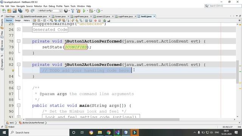Image resolution: width=242 pixels, height=136 pixels.
Task: Expand the Generated Code fold on line 26
Action: tap(19, 29)
